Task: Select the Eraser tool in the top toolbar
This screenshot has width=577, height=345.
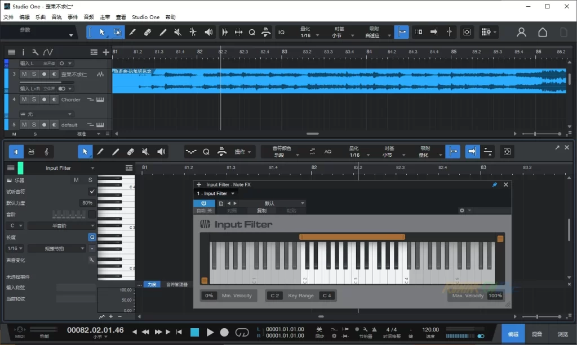Action: coord(148,33)
